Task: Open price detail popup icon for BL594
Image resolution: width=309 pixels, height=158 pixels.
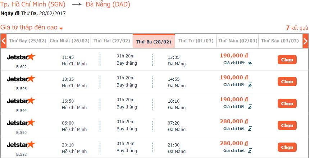Action: (x=250, y=107)
